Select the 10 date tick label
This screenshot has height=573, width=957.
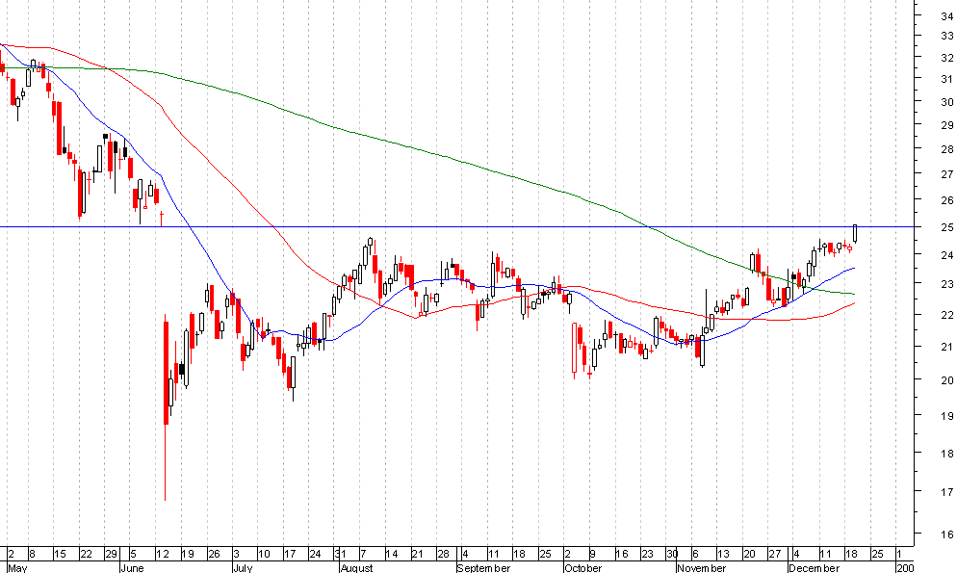(264, 554)
